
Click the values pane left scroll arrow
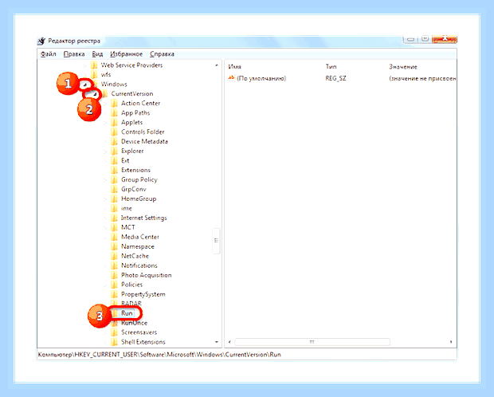click(x=229, y=342)
